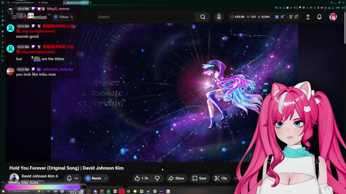Click the green shield adblock icon
The image size is (346, 194).
pos(288,8)
